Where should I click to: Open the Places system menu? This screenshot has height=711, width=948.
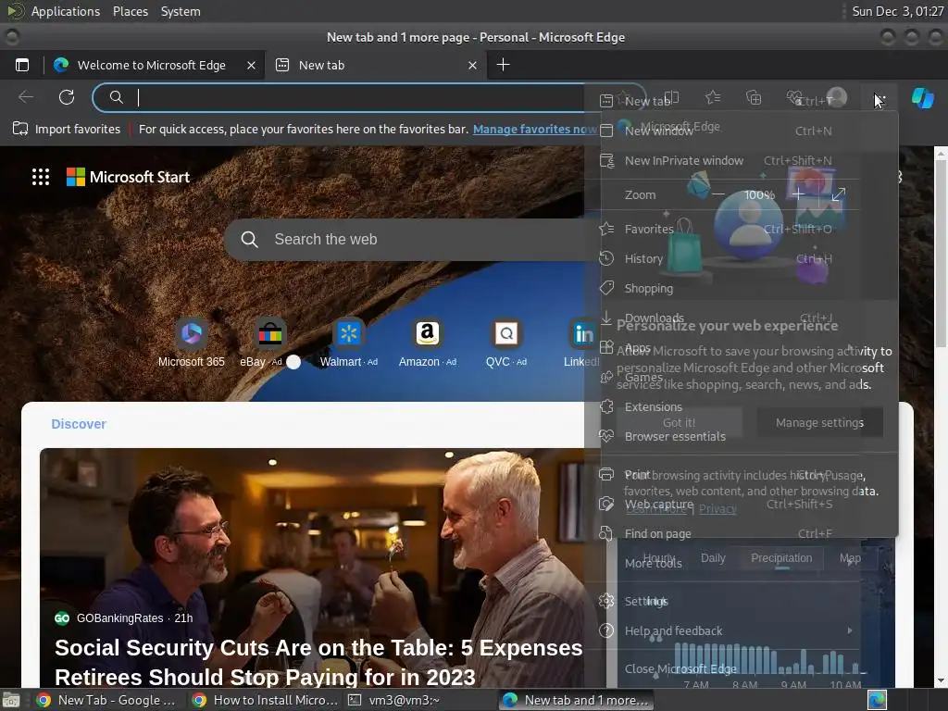click(131, 11)
